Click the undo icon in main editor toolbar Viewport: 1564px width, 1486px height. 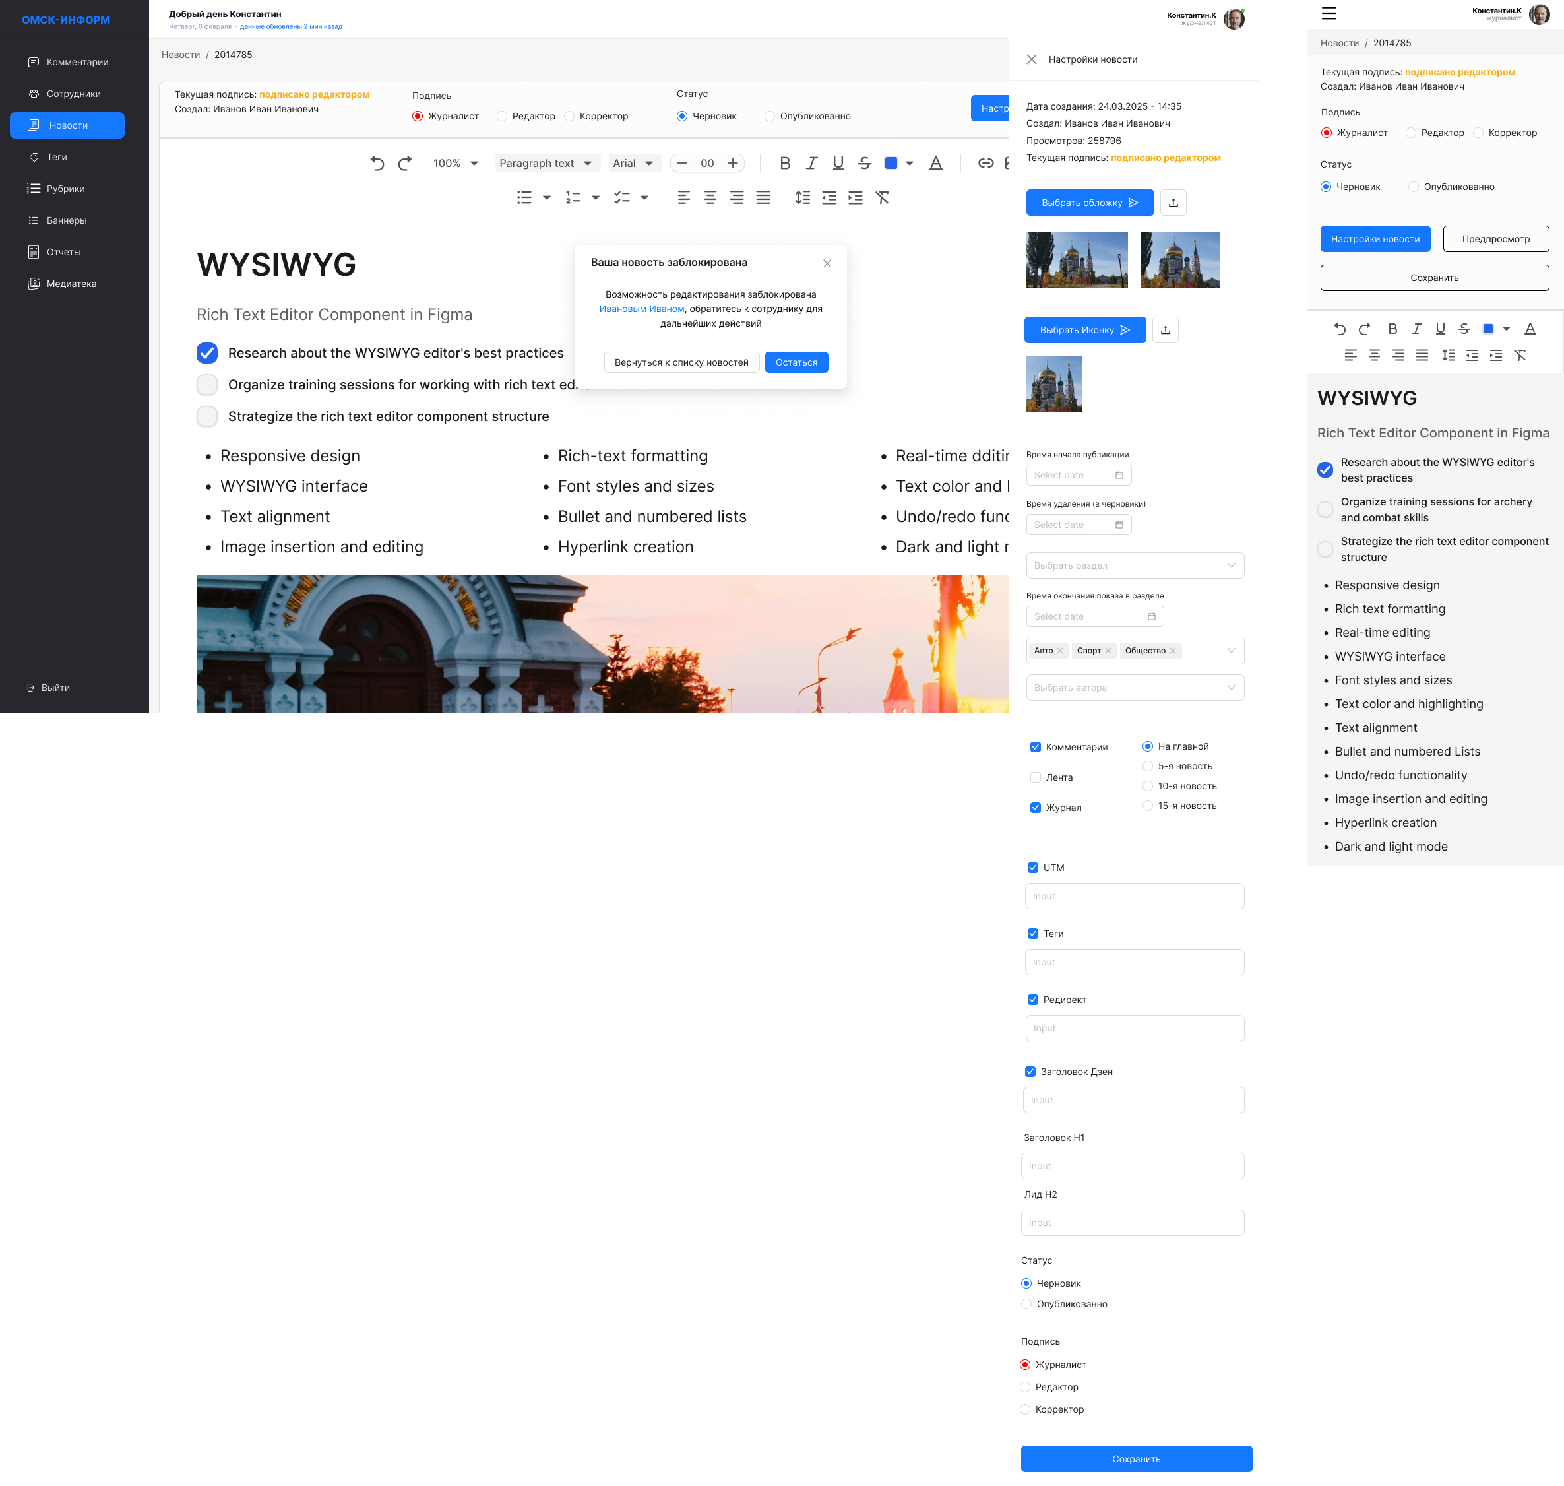377,163
